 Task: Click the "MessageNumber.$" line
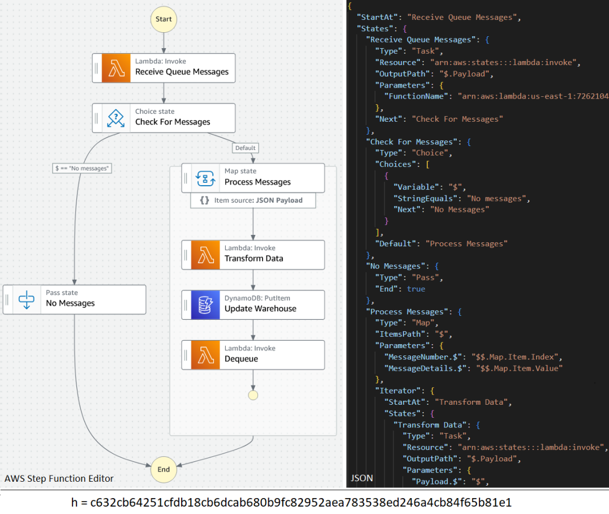pos(474,357)
